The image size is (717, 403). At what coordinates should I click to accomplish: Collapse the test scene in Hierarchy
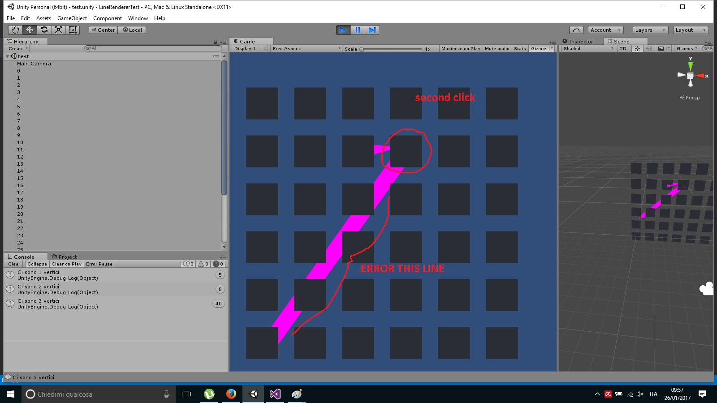click(x=7, y=56)
